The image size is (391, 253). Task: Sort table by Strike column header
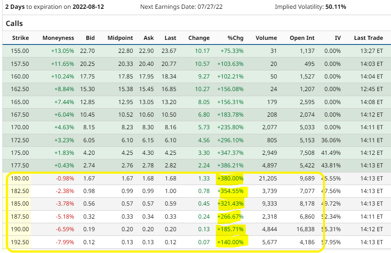[x=20, y=38]
